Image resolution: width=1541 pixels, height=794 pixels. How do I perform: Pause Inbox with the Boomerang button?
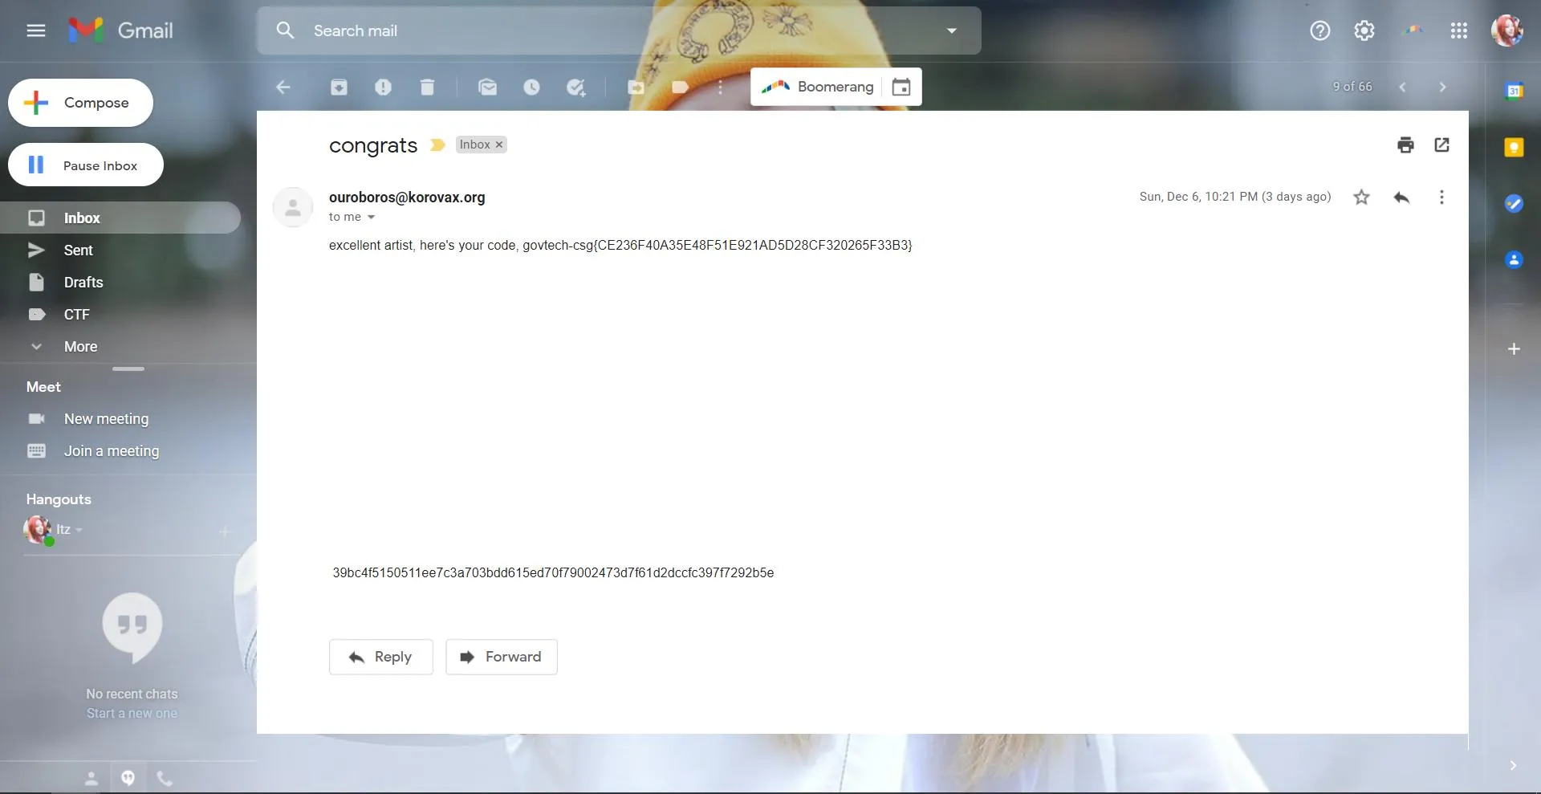click(x=86, y=165)
